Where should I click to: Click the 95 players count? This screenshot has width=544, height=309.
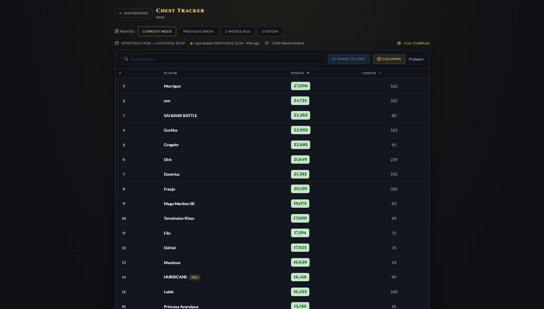(416, 59)
